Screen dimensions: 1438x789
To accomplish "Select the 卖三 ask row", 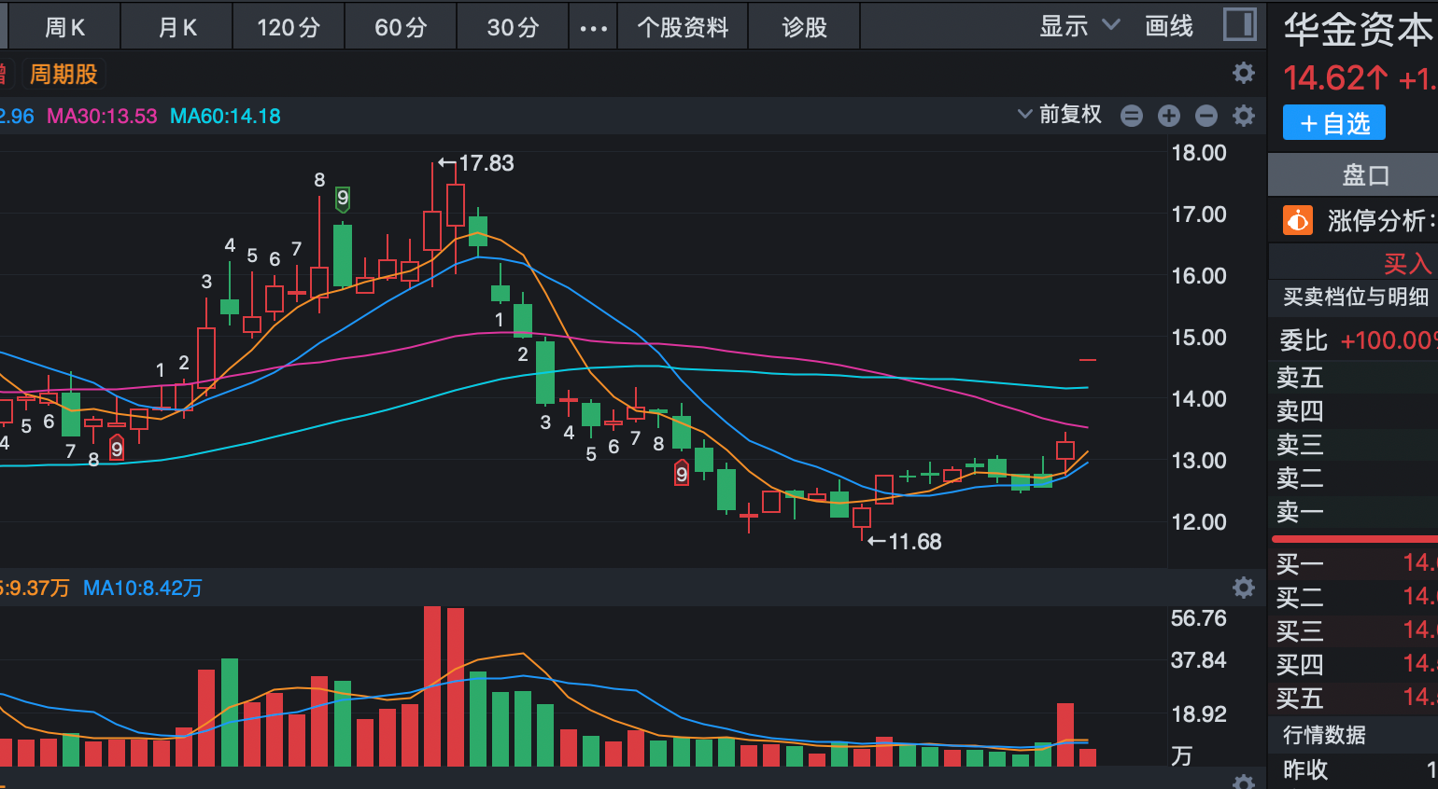I will click(1353, 445).
